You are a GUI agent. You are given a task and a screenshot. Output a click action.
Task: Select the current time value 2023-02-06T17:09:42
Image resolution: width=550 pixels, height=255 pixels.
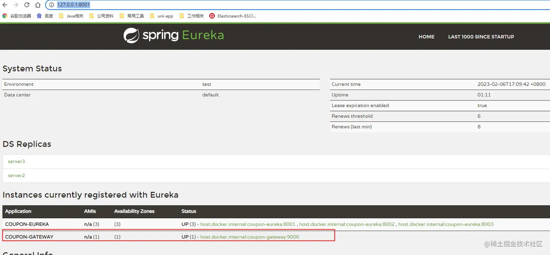coord(511,84)
